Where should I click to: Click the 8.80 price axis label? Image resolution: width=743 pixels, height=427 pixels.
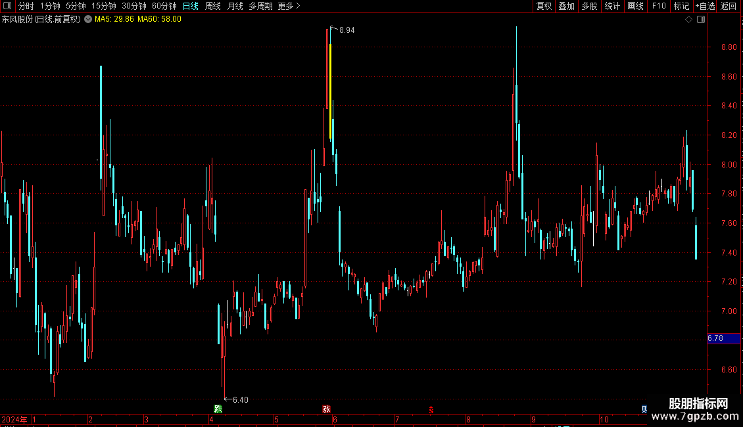click(x=729, y=47)
